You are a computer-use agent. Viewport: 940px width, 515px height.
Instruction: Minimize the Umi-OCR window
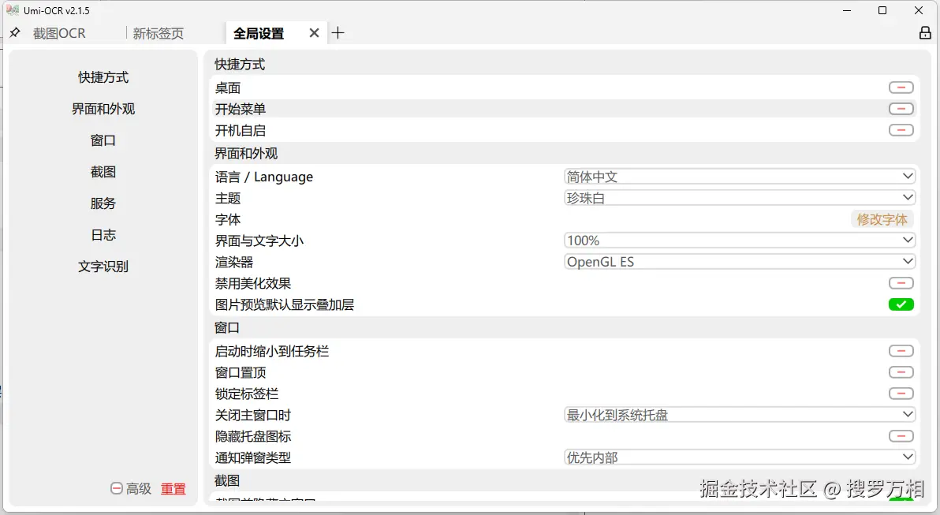click(847, 10)
